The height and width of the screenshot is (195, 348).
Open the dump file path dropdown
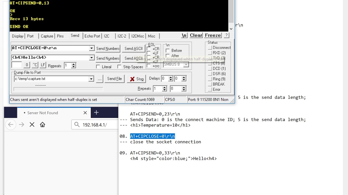point(91,79)
